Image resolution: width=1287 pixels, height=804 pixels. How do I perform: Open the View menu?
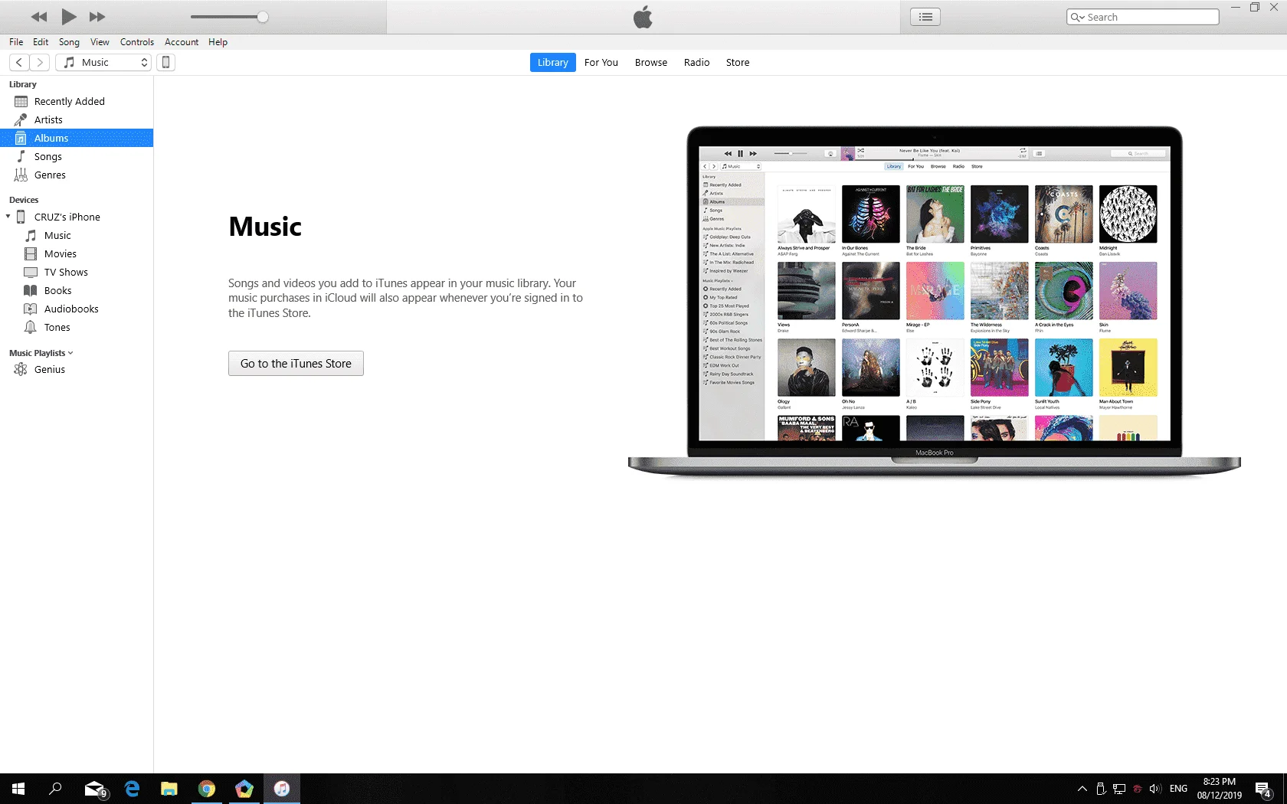pyautogui.click(x=100, y=42)
